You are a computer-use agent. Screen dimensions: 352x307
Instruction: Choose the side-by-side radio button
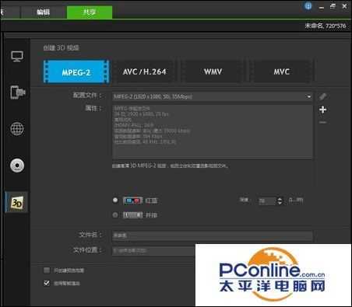click(115, 215)
